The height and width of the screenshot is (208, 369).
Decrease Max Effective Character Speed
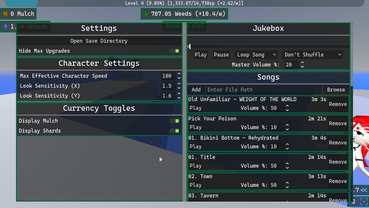coord(179,78)
